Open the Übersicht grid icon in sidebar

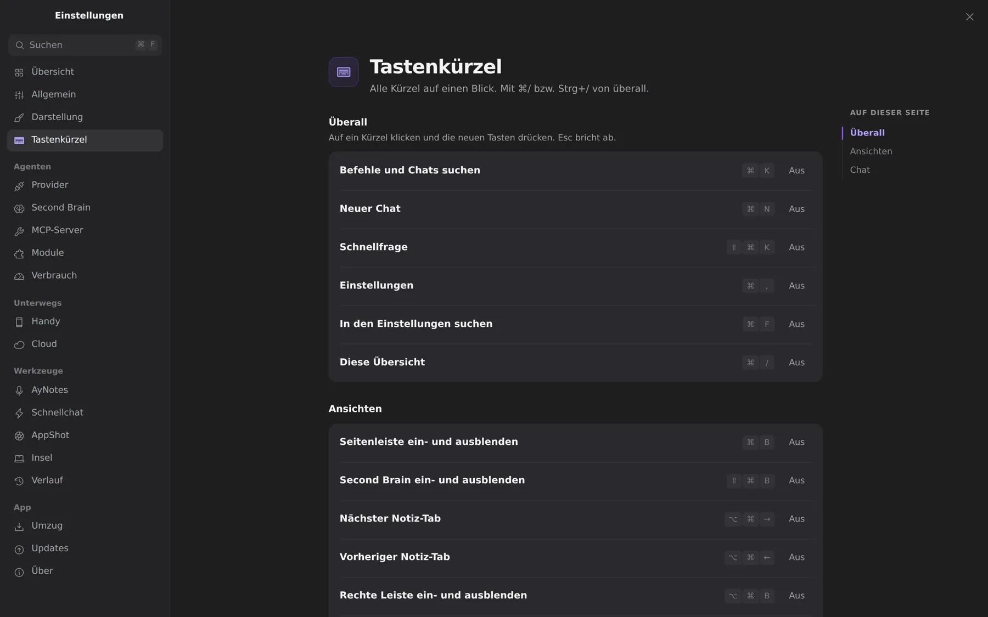click(19, 72)
